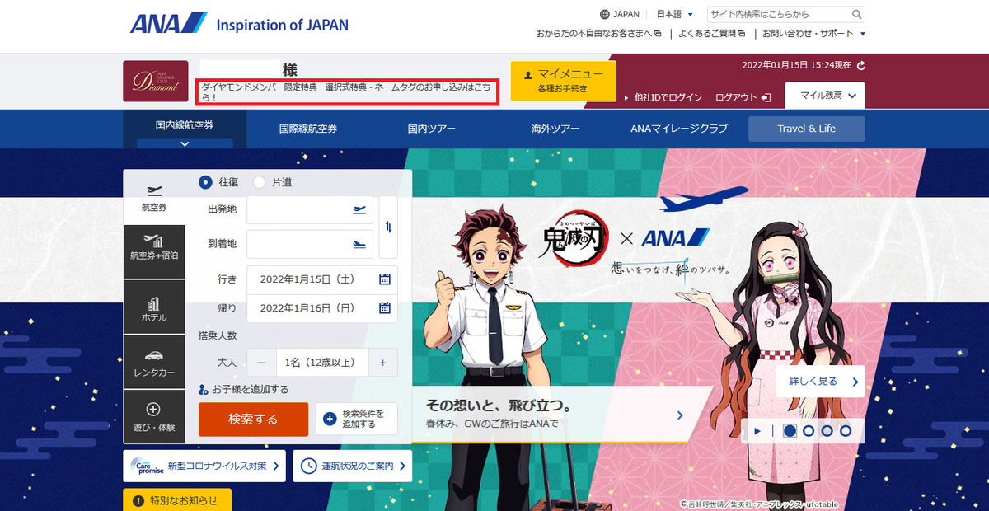The height and width of the screenshot is (511, 989).
Task: Click the globe icon next to JAPAN
Action: coord(605,14)
